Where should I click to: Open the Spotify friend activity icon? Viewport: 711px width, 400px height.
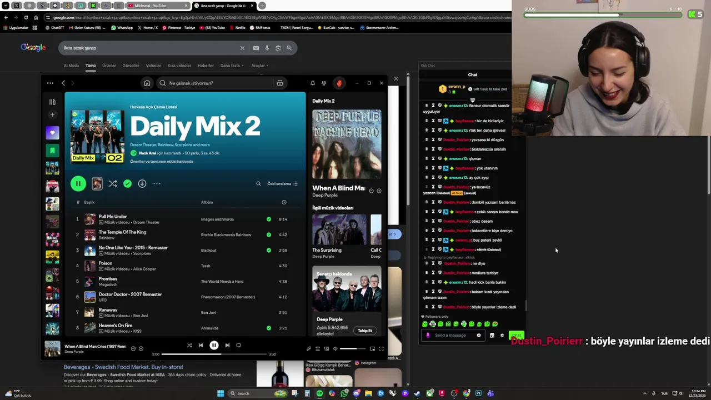(324, 83)
